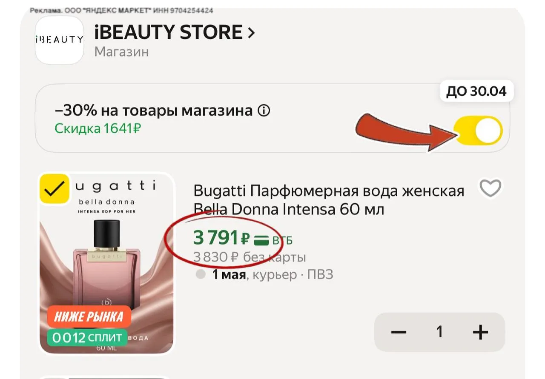Click the НИЖЕ РЫНКА badge on the product image
Image resolution: width=545 pixels, height=379 pixels.
(x=89, y=316)
